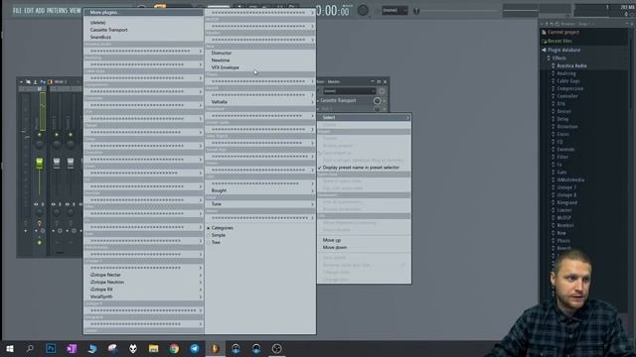This screenshot has width=636, height=357.
Task: Choose the Distructor plugin
Action: pyautogui.click(x=260, y=53)
